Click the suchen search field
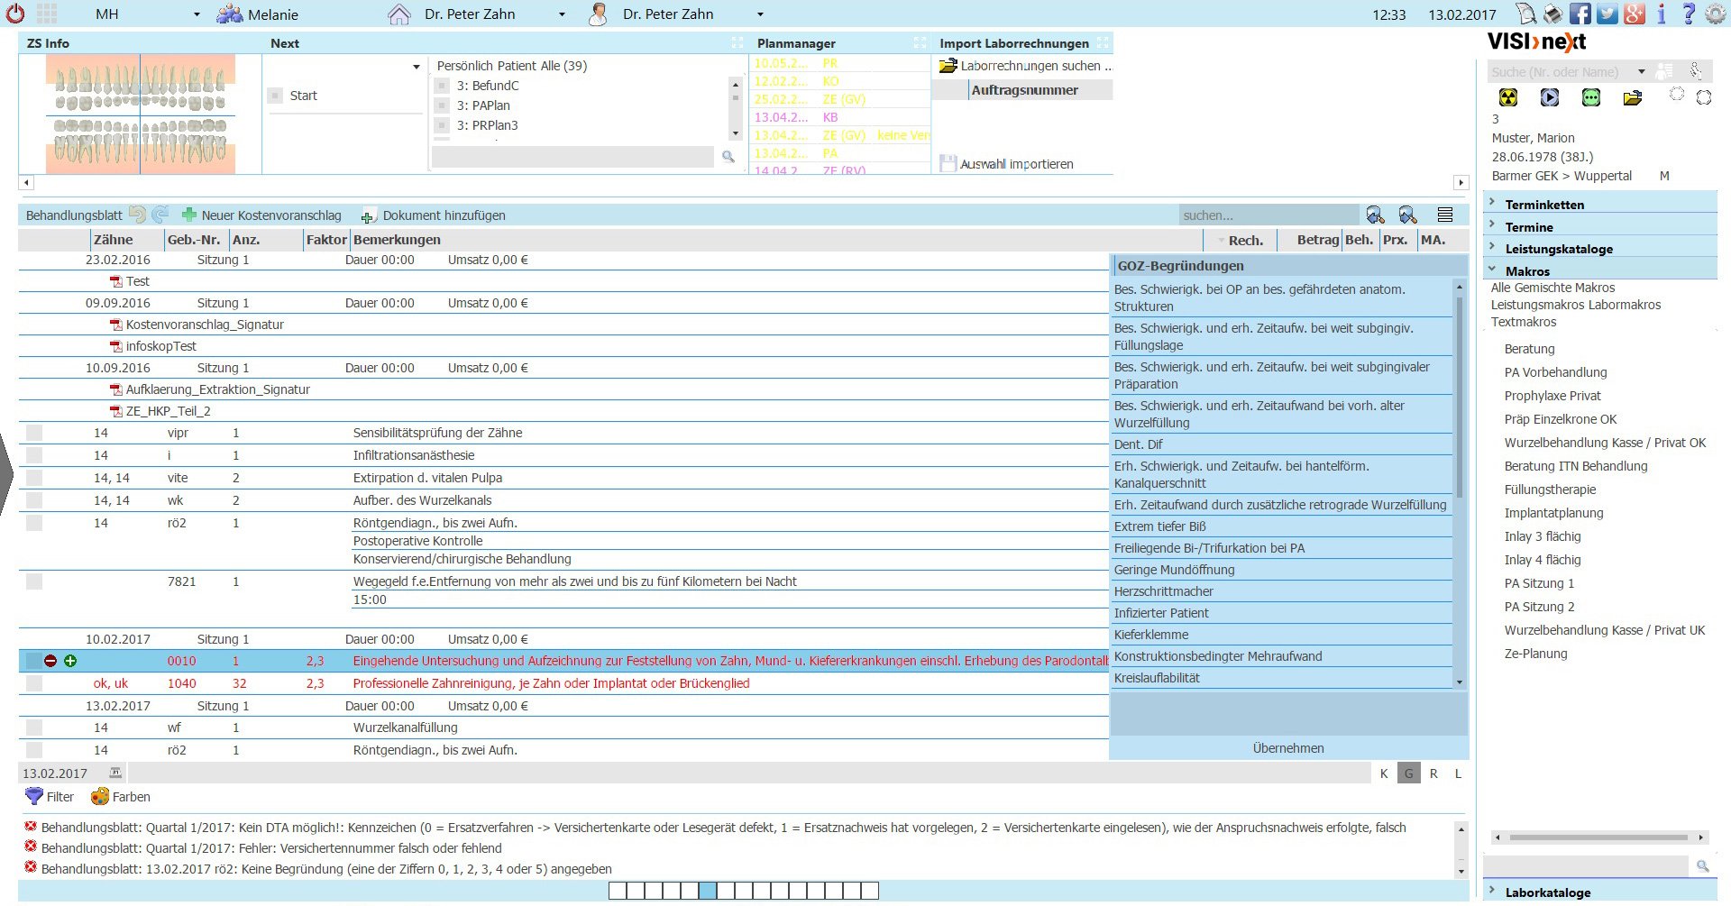This screenshot has width=1731, height=906. pyautogui.click(x=1267, y=215)
